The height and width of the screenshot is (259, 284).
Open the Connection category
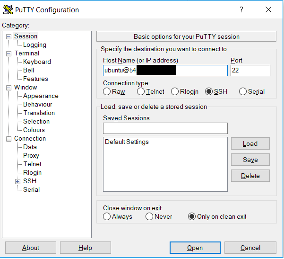pos(30,139)
